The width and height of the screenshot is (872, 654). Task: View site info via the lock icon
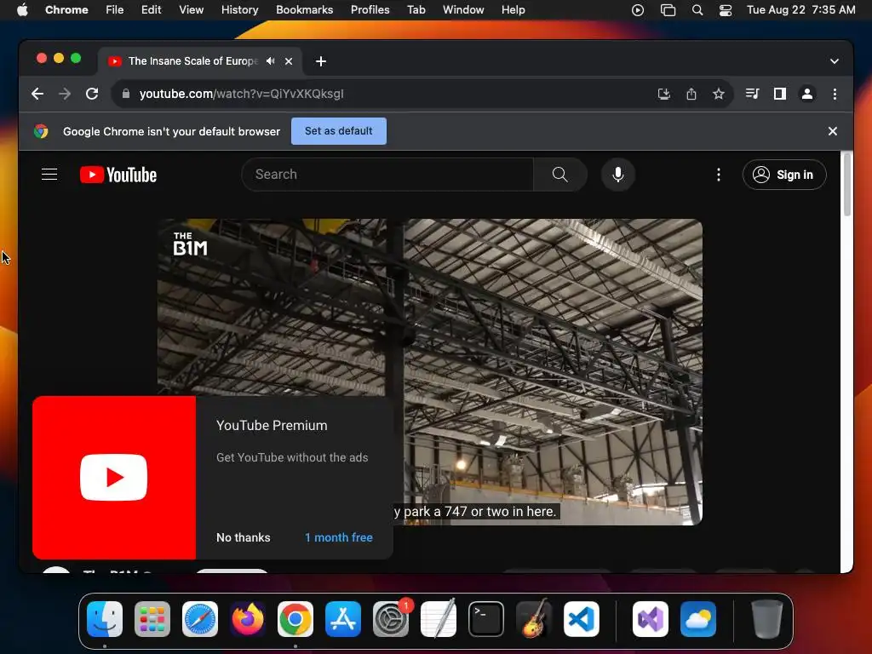(x=126, y=94)
